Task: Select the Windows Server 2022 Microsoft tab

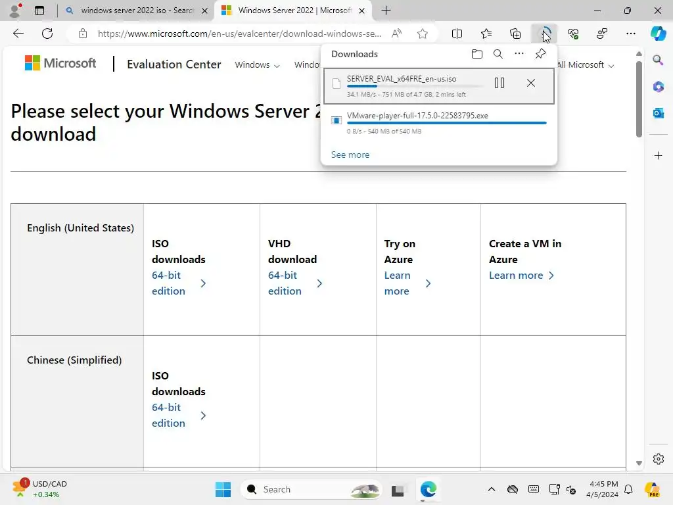Action: [293, 11]
